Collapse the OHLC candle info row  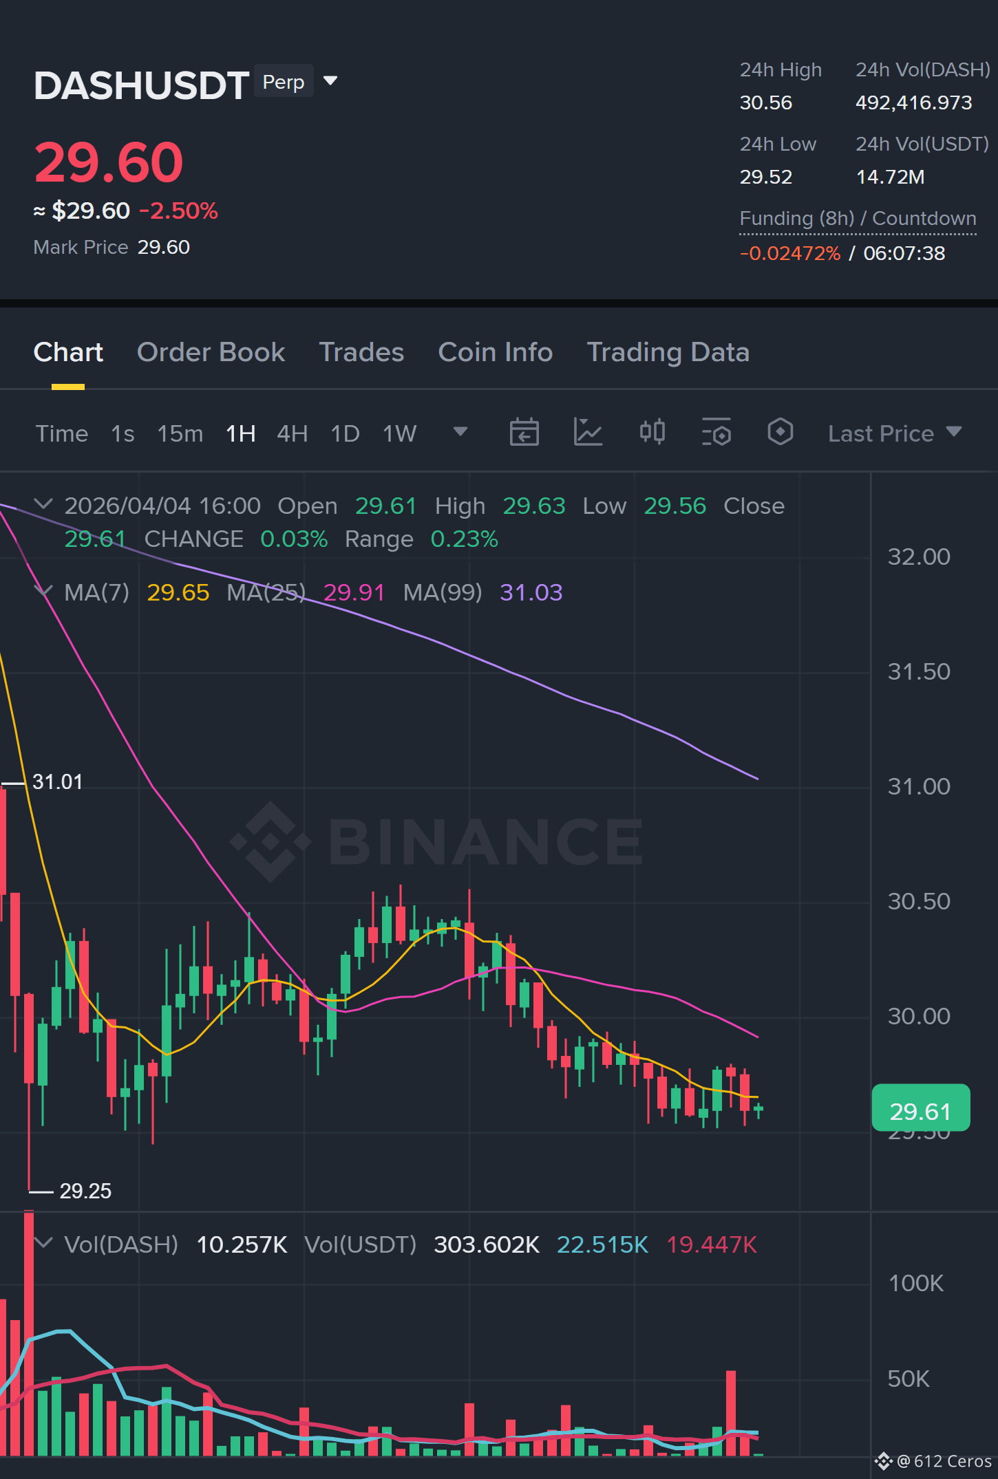coord(43,504)
